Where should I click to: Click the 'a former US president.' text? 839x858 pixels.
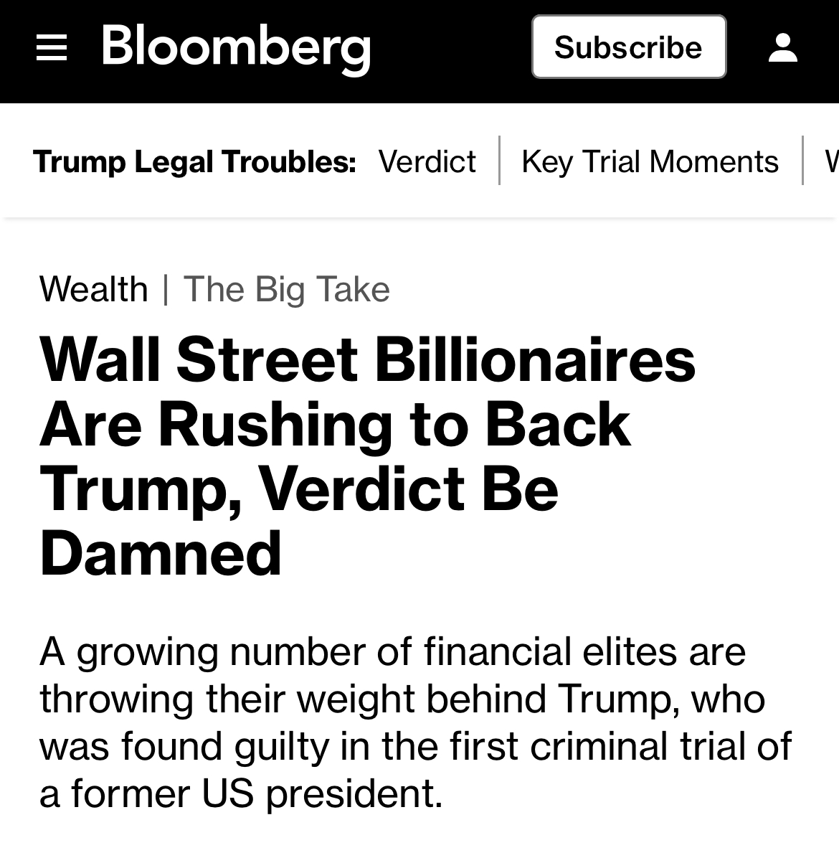coord(241,793)
